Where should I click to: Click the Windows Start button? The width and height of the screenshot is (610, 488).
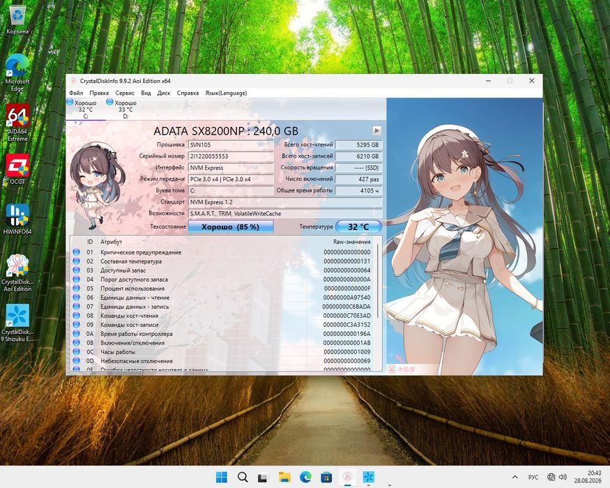pos(222,477)
